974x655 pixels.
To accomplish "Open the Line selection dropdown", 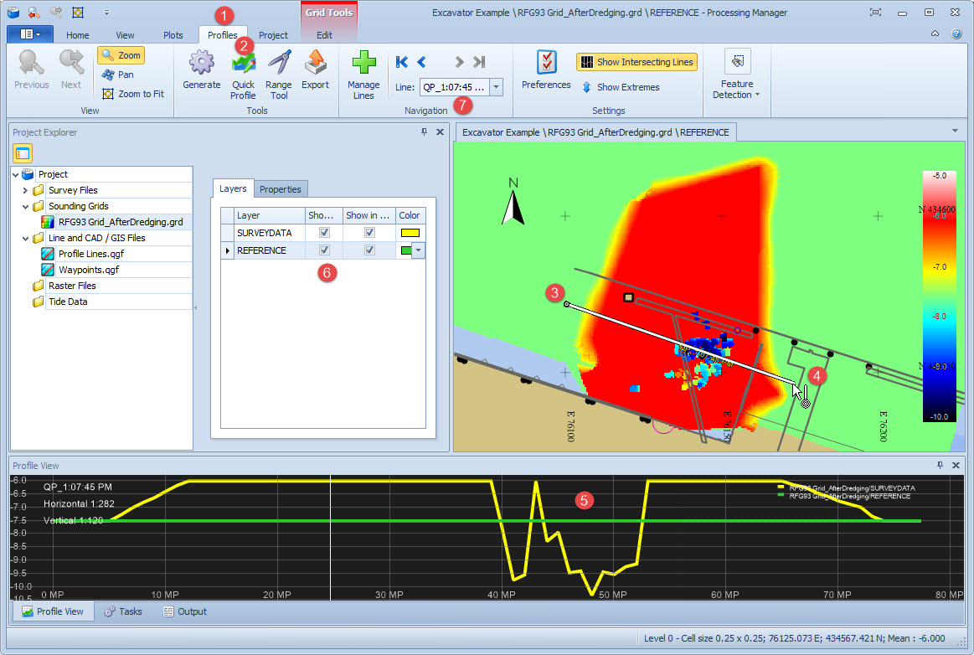I will [496, 87].
